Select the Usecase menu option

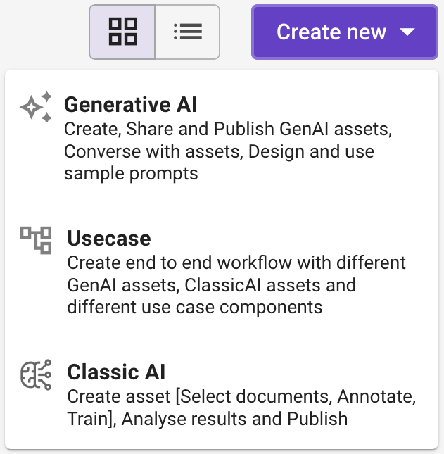[222, 271]
